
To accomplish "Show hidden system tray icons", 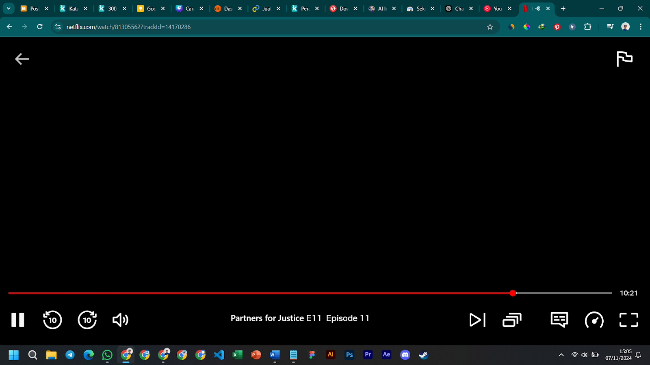I will click(561, 355).
